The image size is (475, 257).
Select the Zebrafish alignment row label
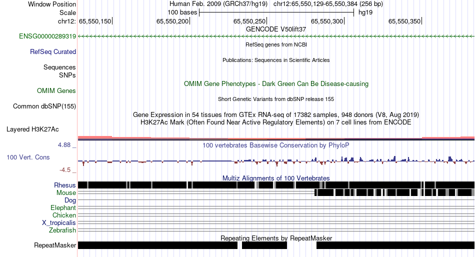(62, 230)
